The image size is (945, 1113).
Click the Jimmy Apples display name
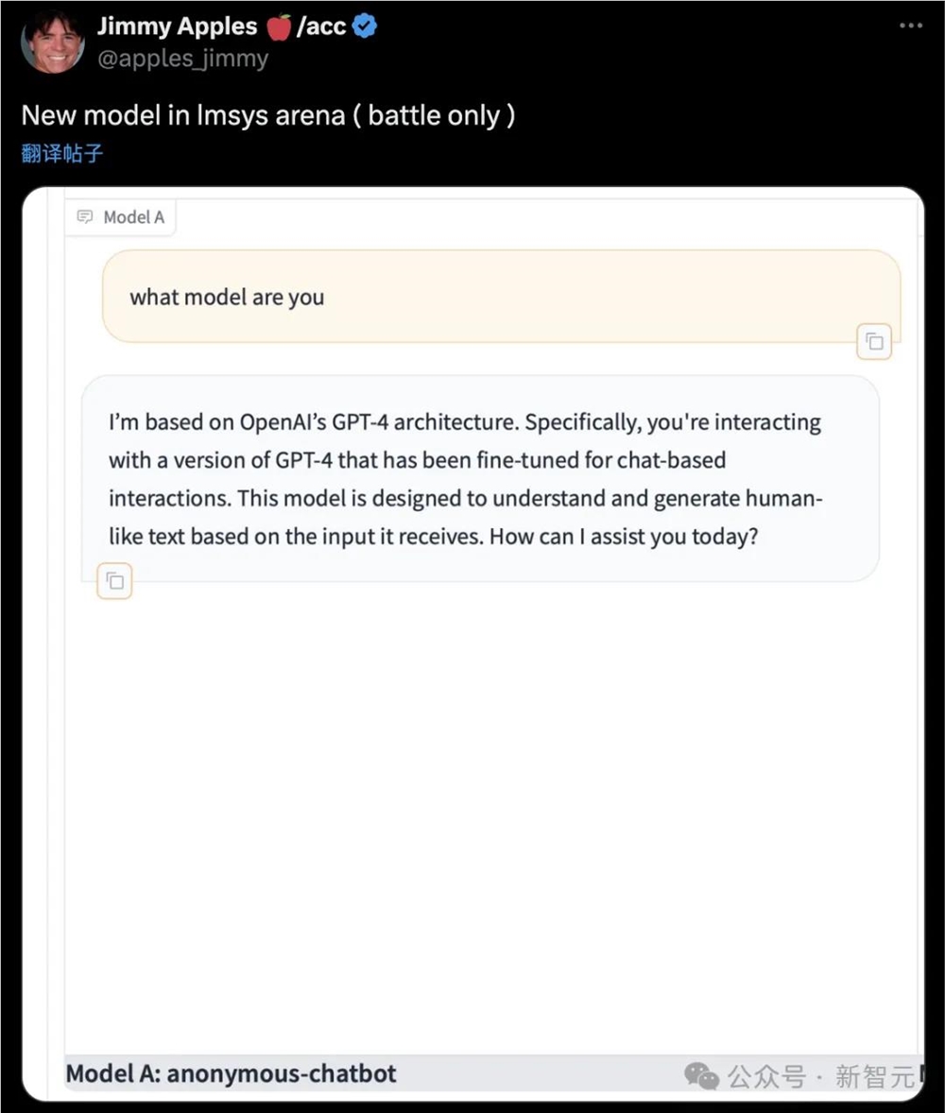pos(177,26)
